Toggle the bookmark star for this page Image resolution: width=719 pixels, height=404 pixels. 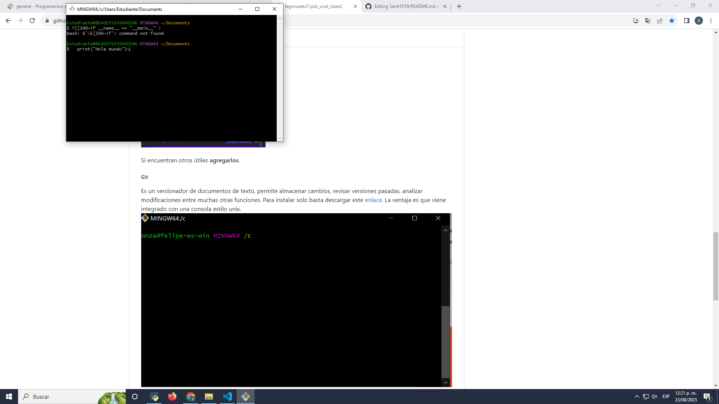[x=672, y=21]
